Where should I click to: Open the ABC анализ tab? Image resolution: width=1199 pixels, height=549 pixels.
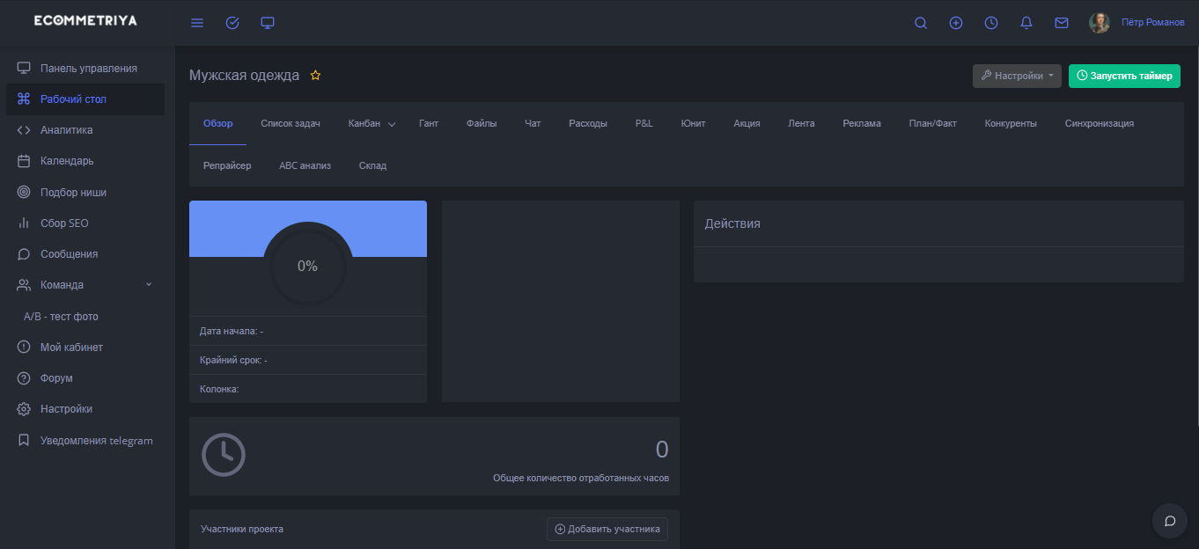click(x=305, y=165)
